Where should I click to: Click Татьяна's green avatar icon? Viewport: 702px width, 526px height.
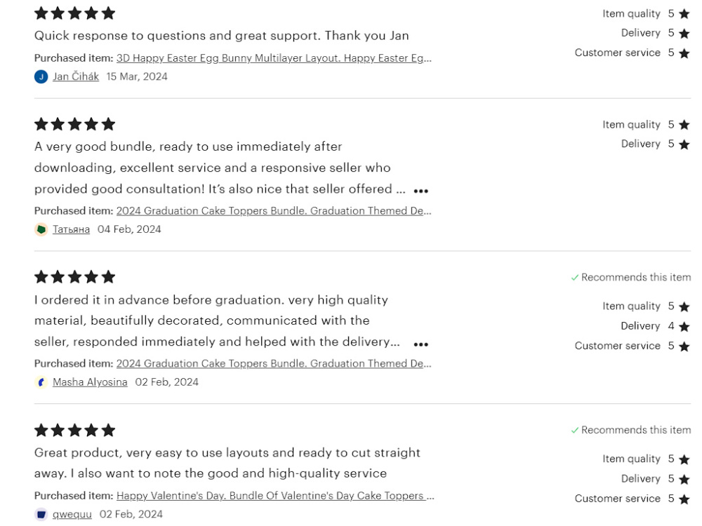click(41, 229)
